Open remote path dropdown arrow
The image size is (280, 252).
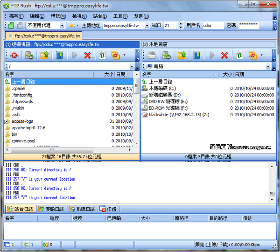click(x=132, y=67)
